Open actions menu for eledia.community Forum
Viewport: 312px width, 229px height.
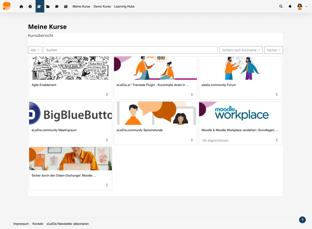point(277,95)
